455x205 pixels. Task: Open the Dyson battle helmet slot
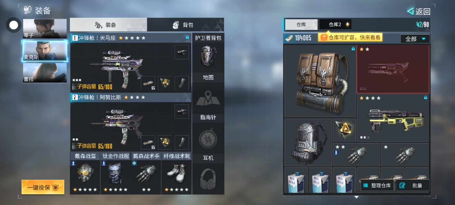(85, 173)
